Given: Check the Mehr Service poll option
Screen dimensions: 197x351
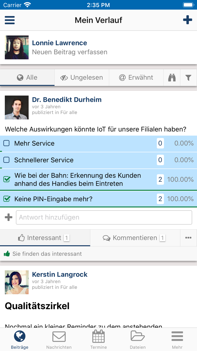Looking at the screenshot, I should point(6,143).
